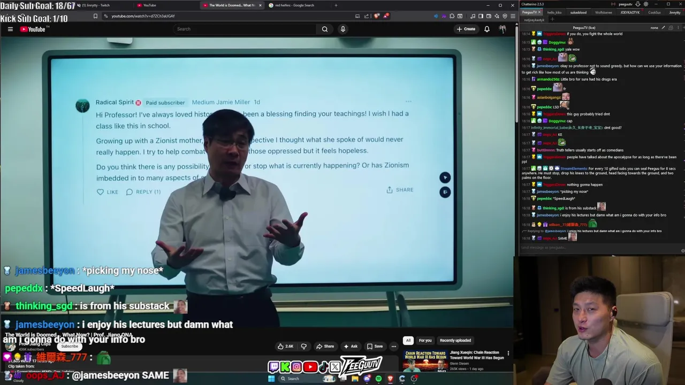Click the YouTube Create button
This screenshot has width=685, height=385.
[466, 29]
